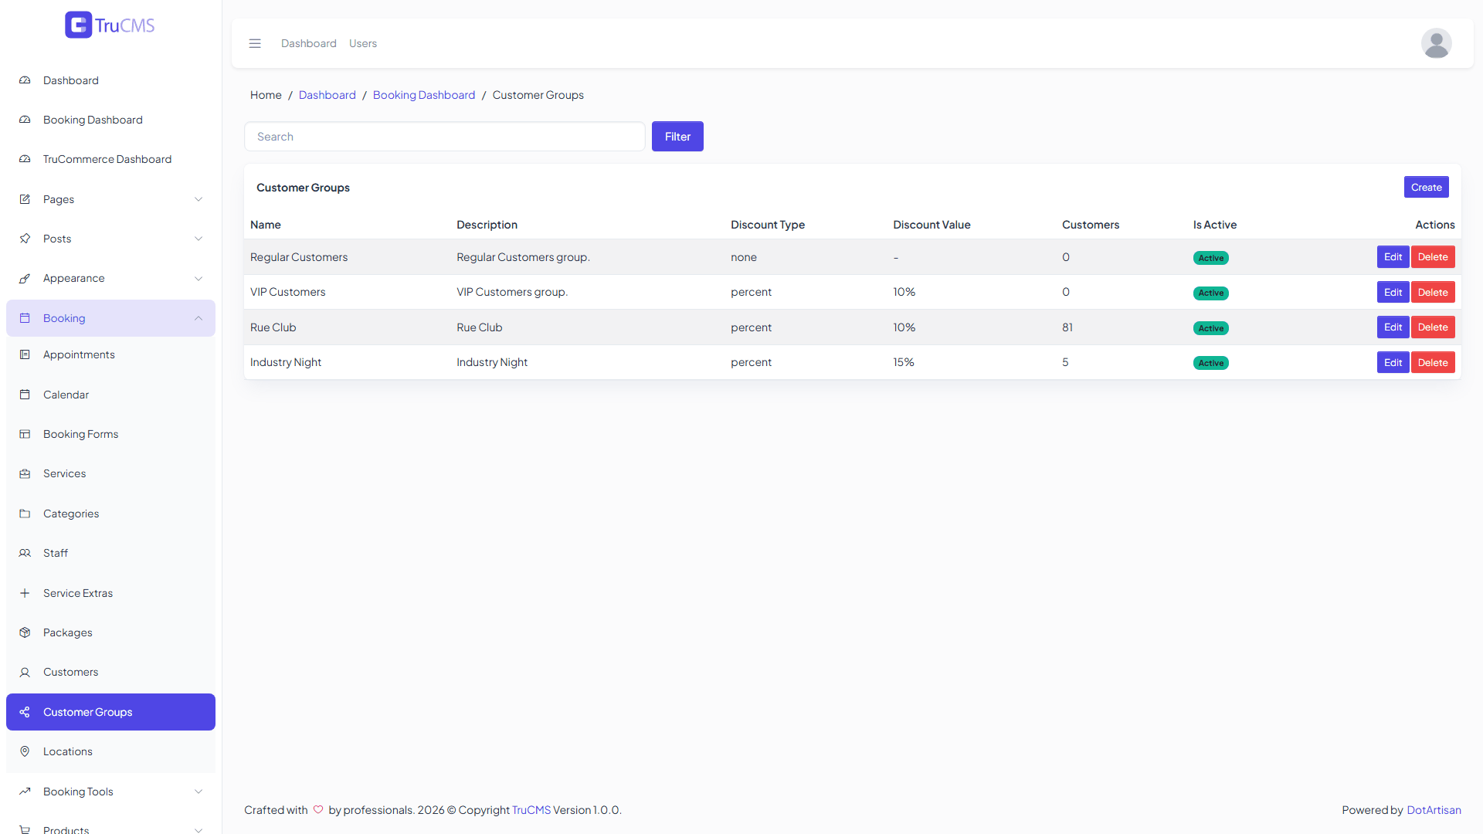Image resolution: width=1483 pixels, height=834 pixels.
Task: Click the hamburger menu icon
Action: [x=255, y=43]
